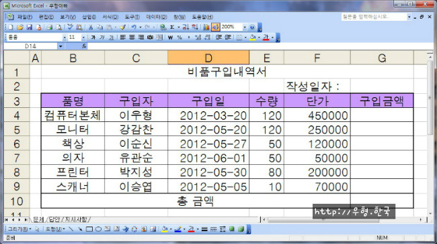Screen dimensions: 437x244
Task: Open the 보기(V) menu
Action: (x=68, y=17)
